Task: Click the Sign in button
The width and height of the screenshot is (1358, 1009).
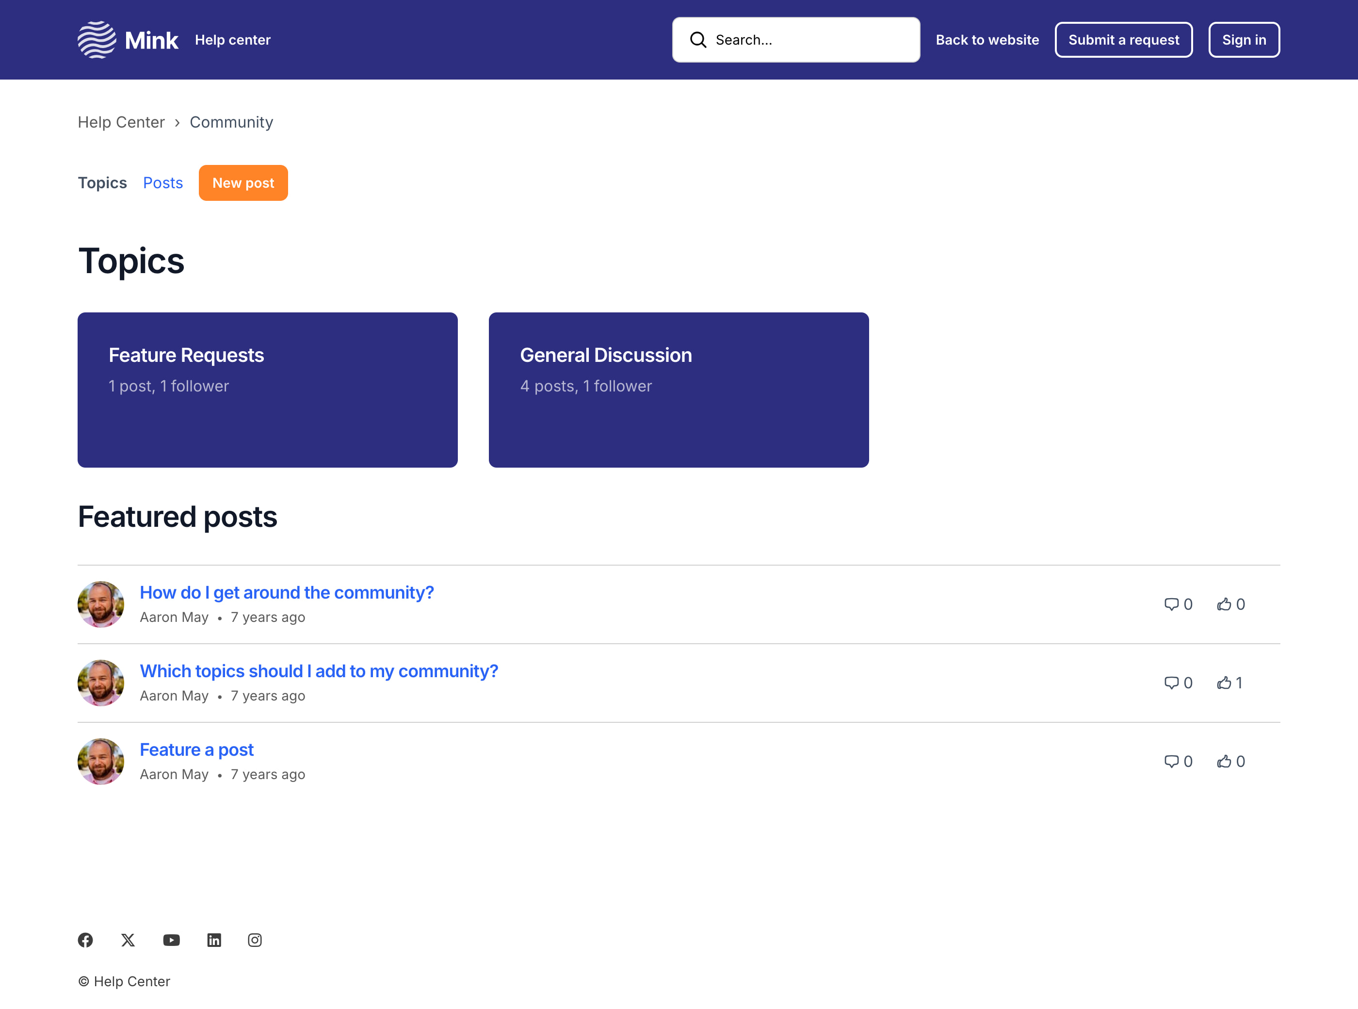Action: 1244,40
